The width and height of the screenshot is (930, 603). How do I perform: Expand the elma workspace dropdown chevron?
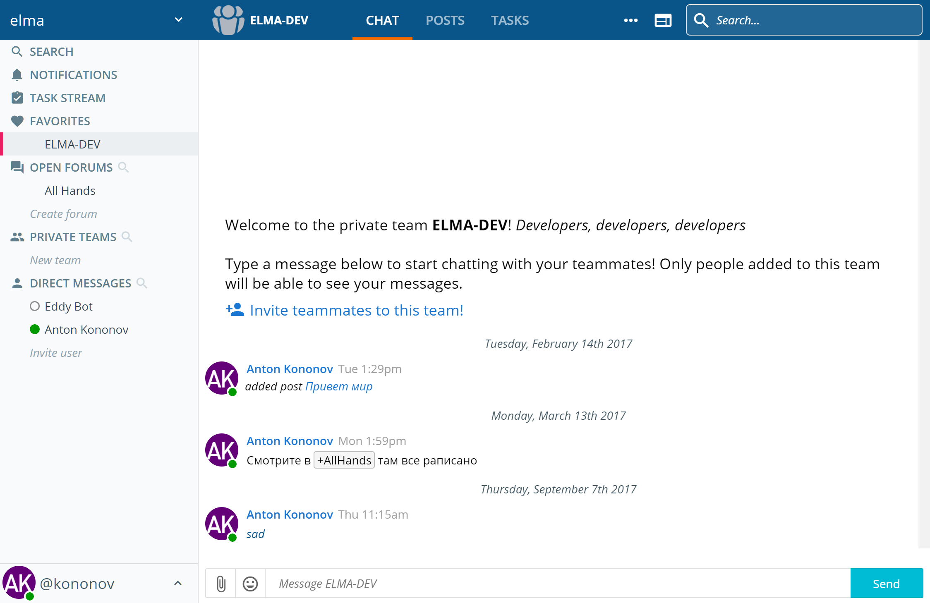(179, 20)
